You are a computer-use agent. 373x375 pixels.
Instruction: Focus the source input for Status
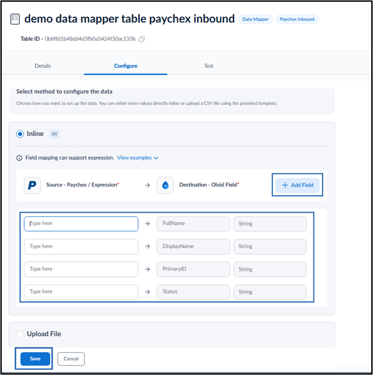[81, 292]
